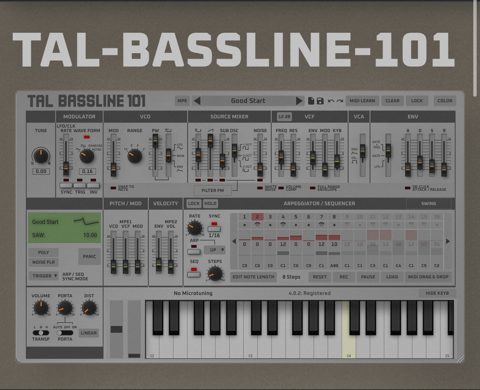Viewport: 480px width, 390px height.
Task: Click the sequencer REC button
Action: click(344, 277)
